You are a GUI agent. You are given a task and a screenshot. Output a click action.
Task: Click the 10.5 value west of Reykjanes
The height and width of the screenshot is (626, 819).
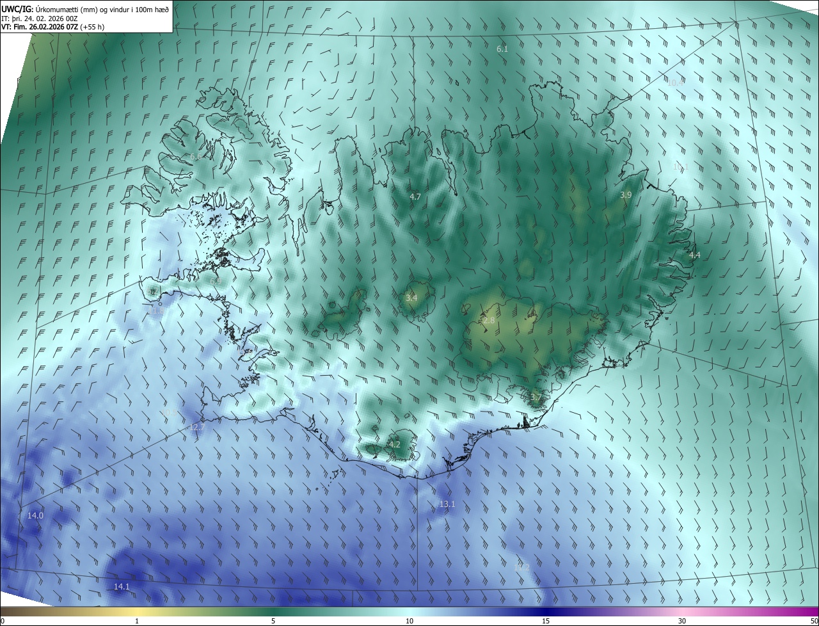coord(170,413)
